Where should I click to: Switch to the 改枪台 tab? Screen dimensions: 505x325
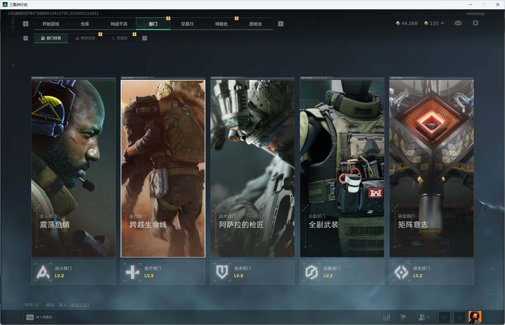(256, 24)
